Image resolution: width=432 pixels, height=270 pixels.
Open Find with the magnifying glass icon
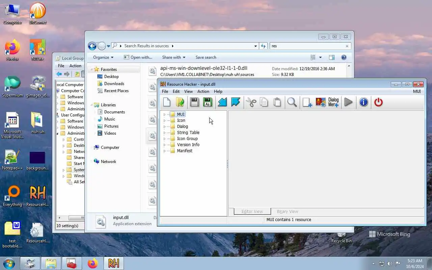point(292,102)
